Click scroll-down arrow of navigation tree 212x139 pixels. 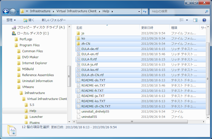69,122
